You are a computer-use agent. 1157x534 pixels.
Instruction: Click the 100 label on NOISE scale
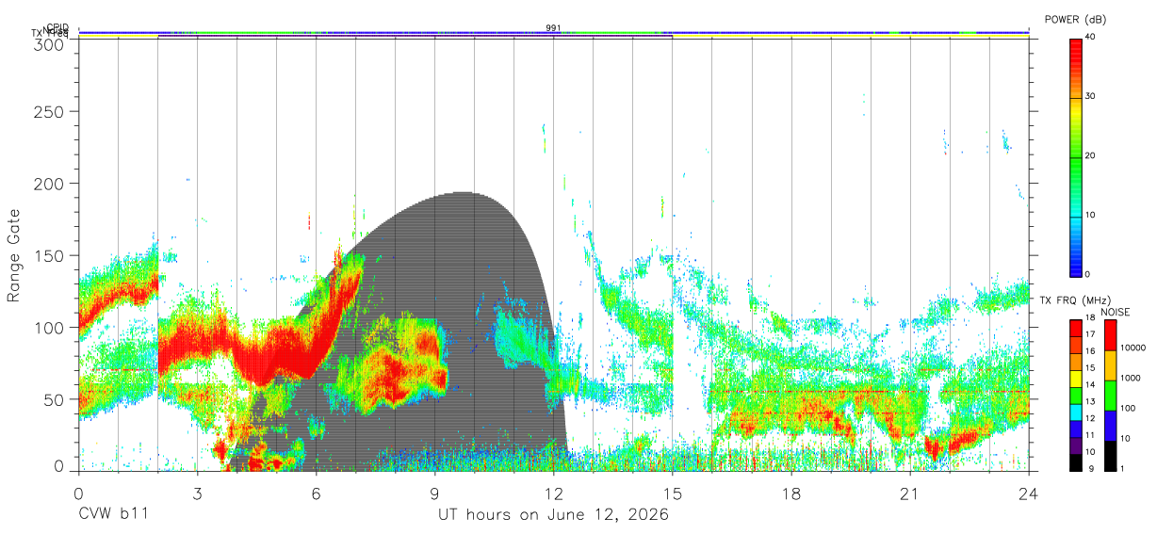[1127, 408]
